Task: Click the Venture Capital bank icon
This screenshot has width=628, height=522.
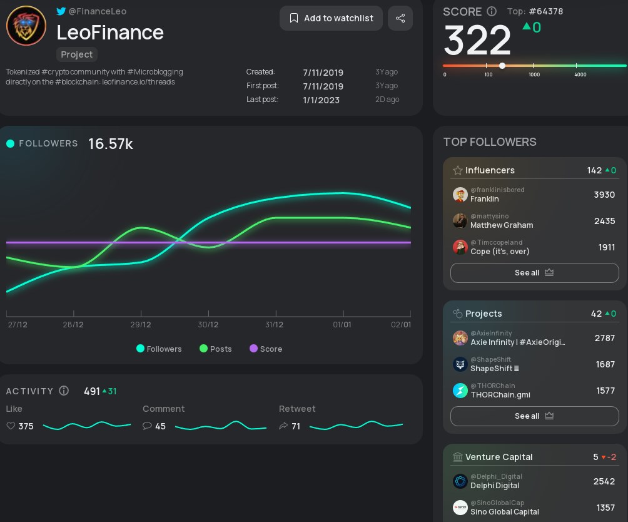Action: click(457, 457)
